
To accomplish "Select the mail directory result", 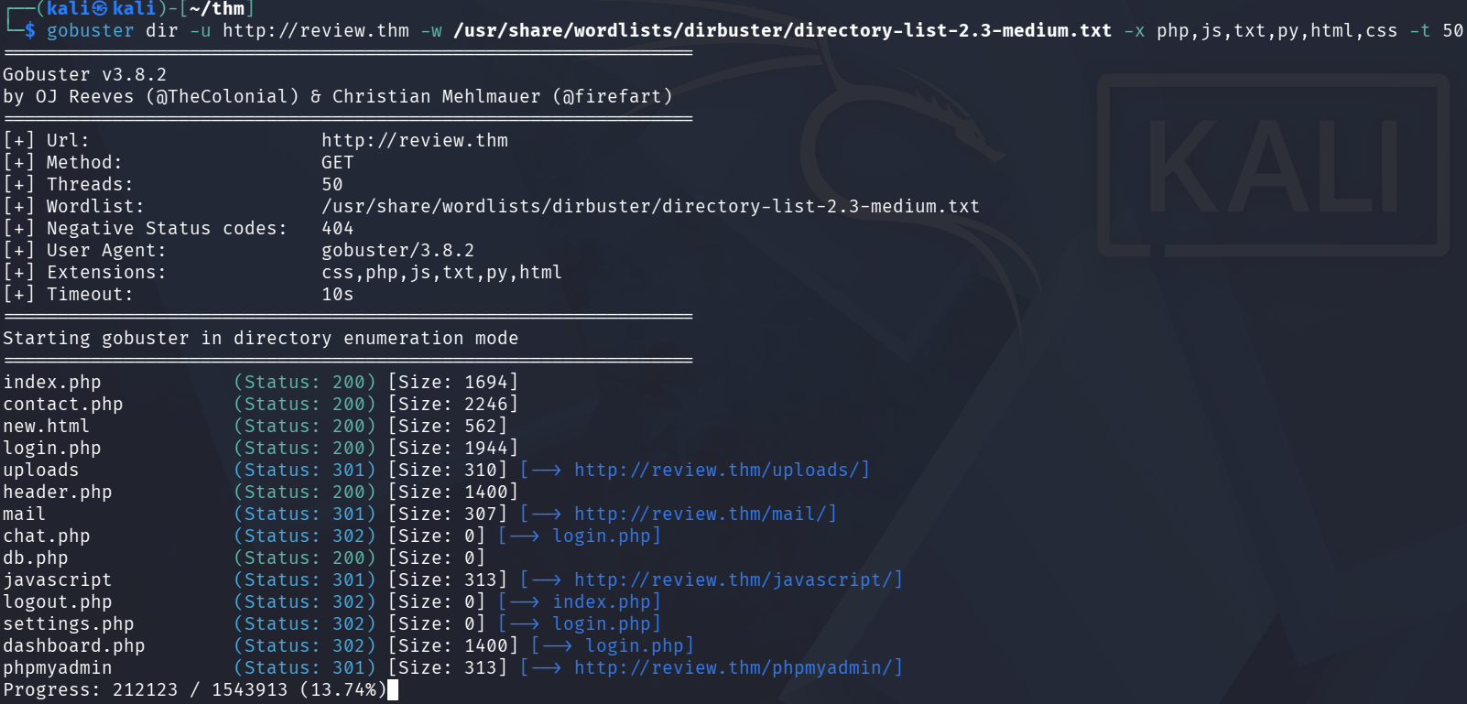I will 25,514.
